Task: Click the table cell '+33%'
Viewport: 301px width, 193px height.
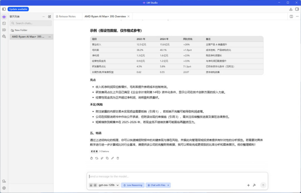Action: [186, 61]
